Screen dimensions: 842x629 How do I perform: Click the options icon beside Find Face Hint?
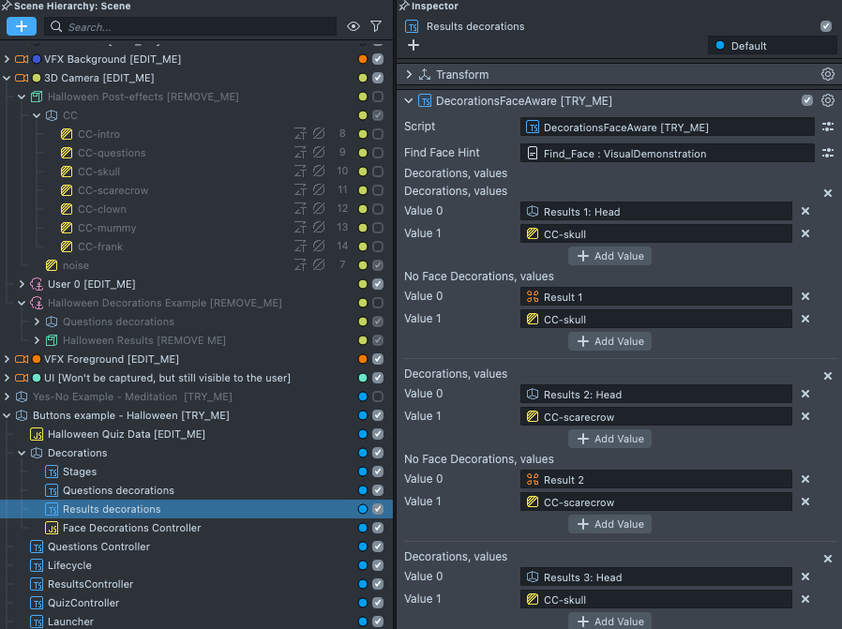827,153
